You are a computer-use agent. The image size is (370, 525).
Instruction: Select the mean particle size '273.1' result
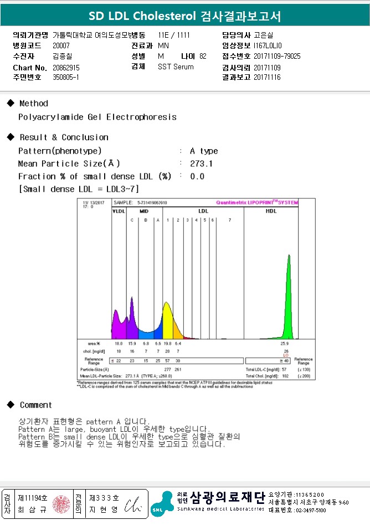point(201,164)
